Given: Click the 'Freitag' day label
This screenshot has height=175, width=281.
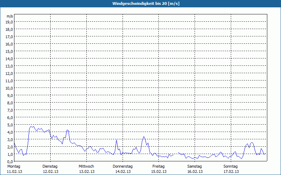Looking at the screenshot, I should pos(159,167).
